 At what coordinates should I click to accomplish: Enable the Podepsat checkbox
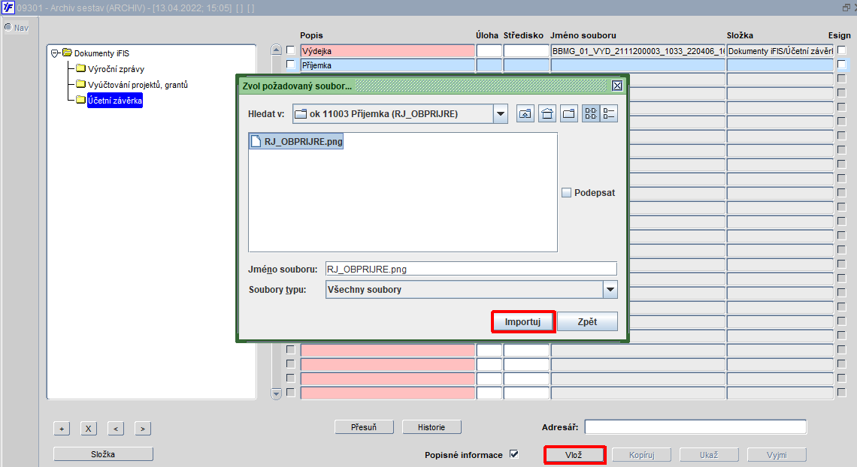click(566, 193)
